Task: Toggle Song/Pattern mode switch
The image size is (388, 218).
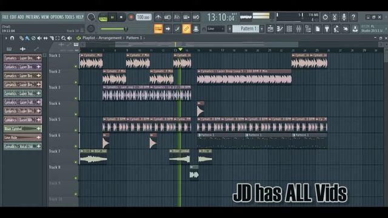Action: (103, 18)
